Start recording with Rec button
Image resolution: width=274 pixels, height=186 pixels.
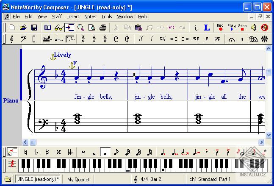[220, 28]
